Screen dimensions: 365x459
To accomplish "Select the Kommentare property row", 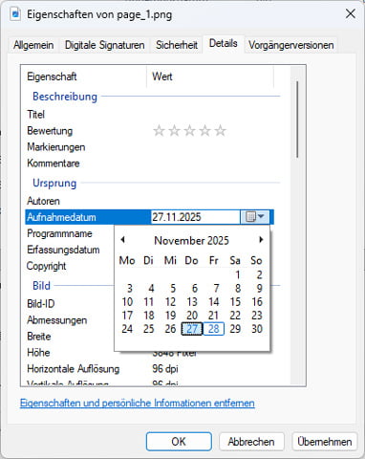I will [x=150, y=164].
